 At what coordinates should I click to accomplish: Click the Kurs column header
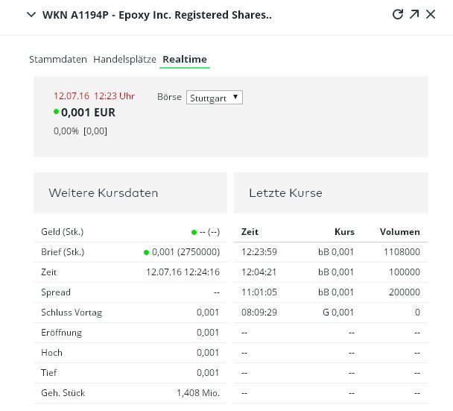pos(345,232)
